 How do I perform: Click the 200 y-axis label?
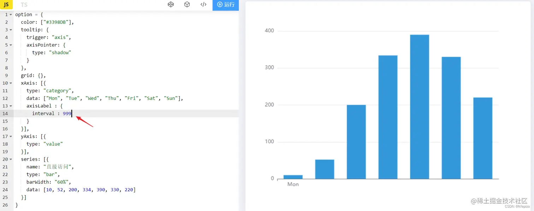[269, 105]
